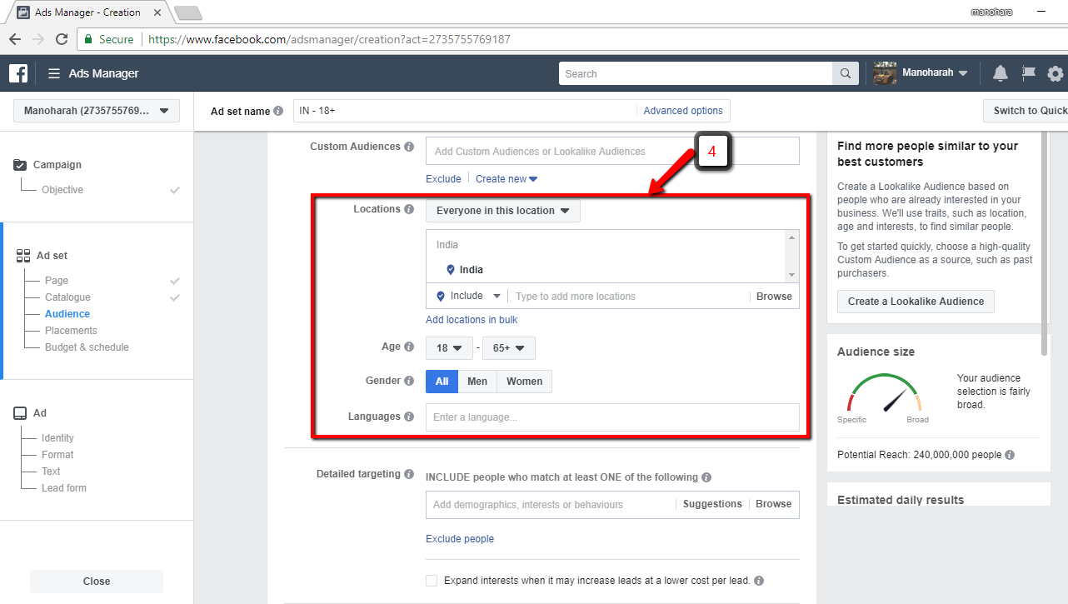Click the Switch to Quick button

(1026, 111)
